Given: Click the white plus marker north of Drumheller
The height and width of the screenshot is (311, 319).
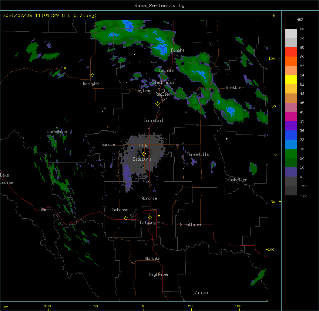Looking at the screenshot, I should click(226, 139).
